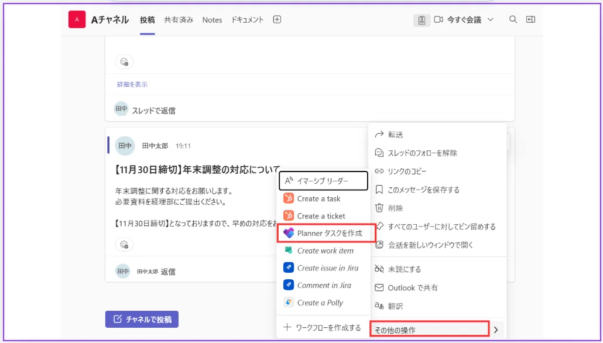This screenshot has height=343, width=603.
Task: Click the HubSpot icon beside Create a task
Action: [x=289, y=198]
